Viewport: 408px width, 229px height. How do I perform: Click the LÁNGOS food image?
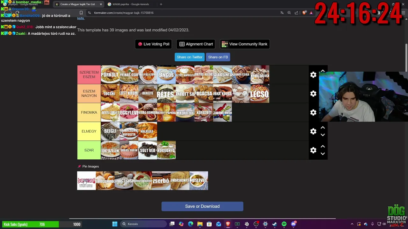(x=166, y=75)
